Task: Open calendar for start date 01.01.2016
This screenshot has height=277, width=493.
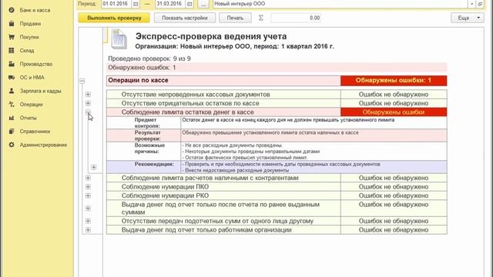Action: [x=136, y=4]
